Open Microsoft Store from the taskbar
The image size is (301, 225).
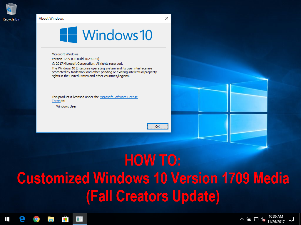click(x=65, y=219)
